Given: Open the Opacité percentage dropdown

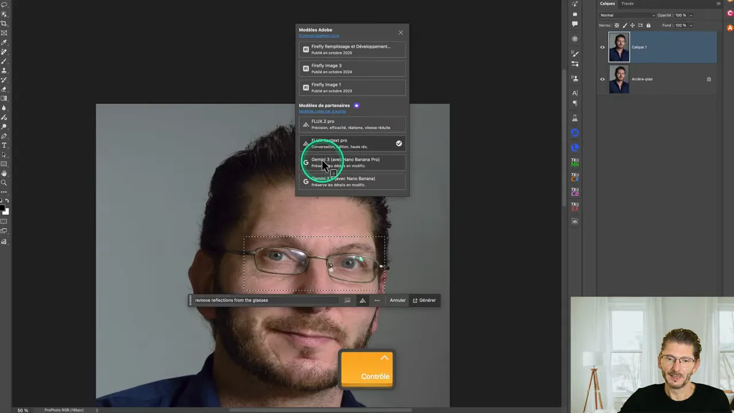Looking at the screenshot, I should click(691, 16).
